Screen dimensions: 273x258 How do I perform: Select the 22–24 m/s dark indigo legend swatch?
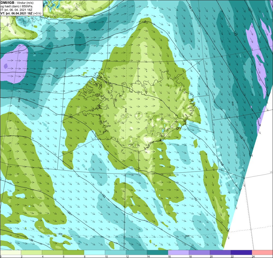242,253
